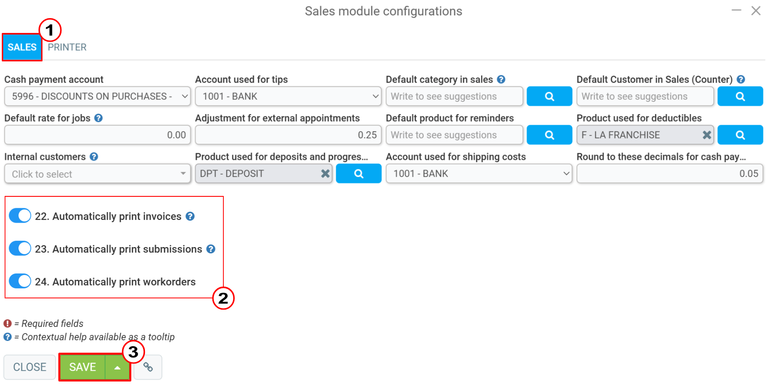Screen dimensions: 769x384
Task: Click the chain link icon button
Action: coord(148,367)
